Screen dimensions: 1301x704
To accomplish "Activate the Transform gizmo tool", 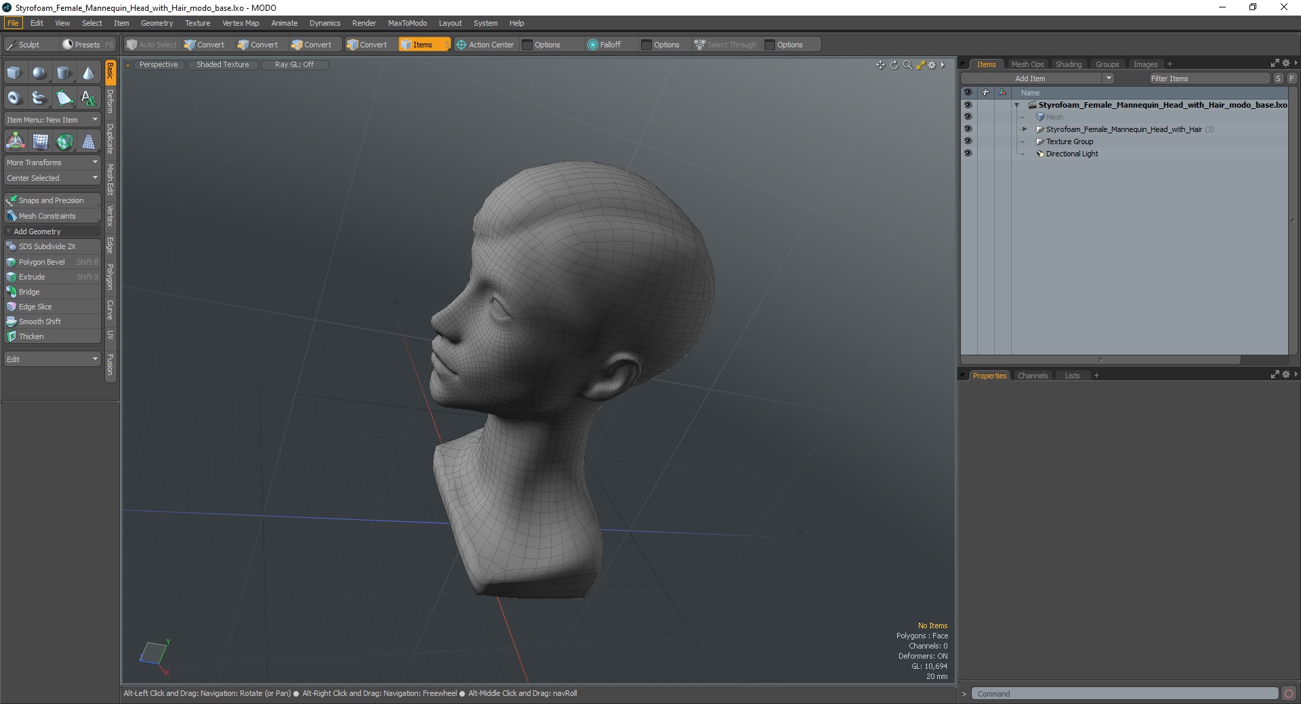I will coord(15,141).
